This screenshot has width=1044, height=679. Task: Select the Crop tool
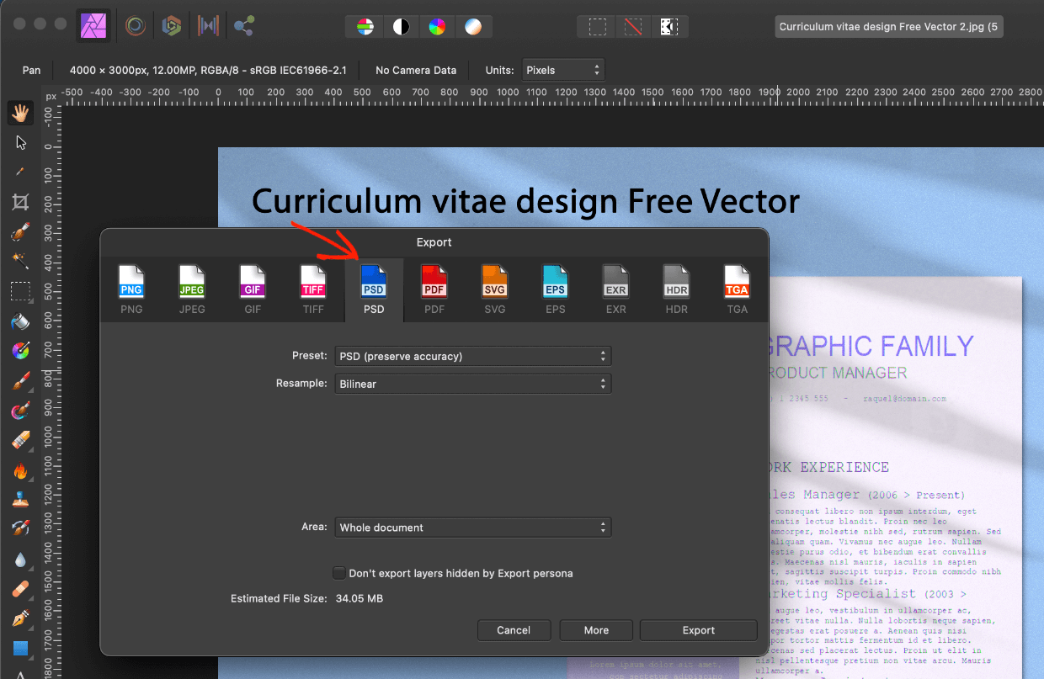(x=20, y=201)
